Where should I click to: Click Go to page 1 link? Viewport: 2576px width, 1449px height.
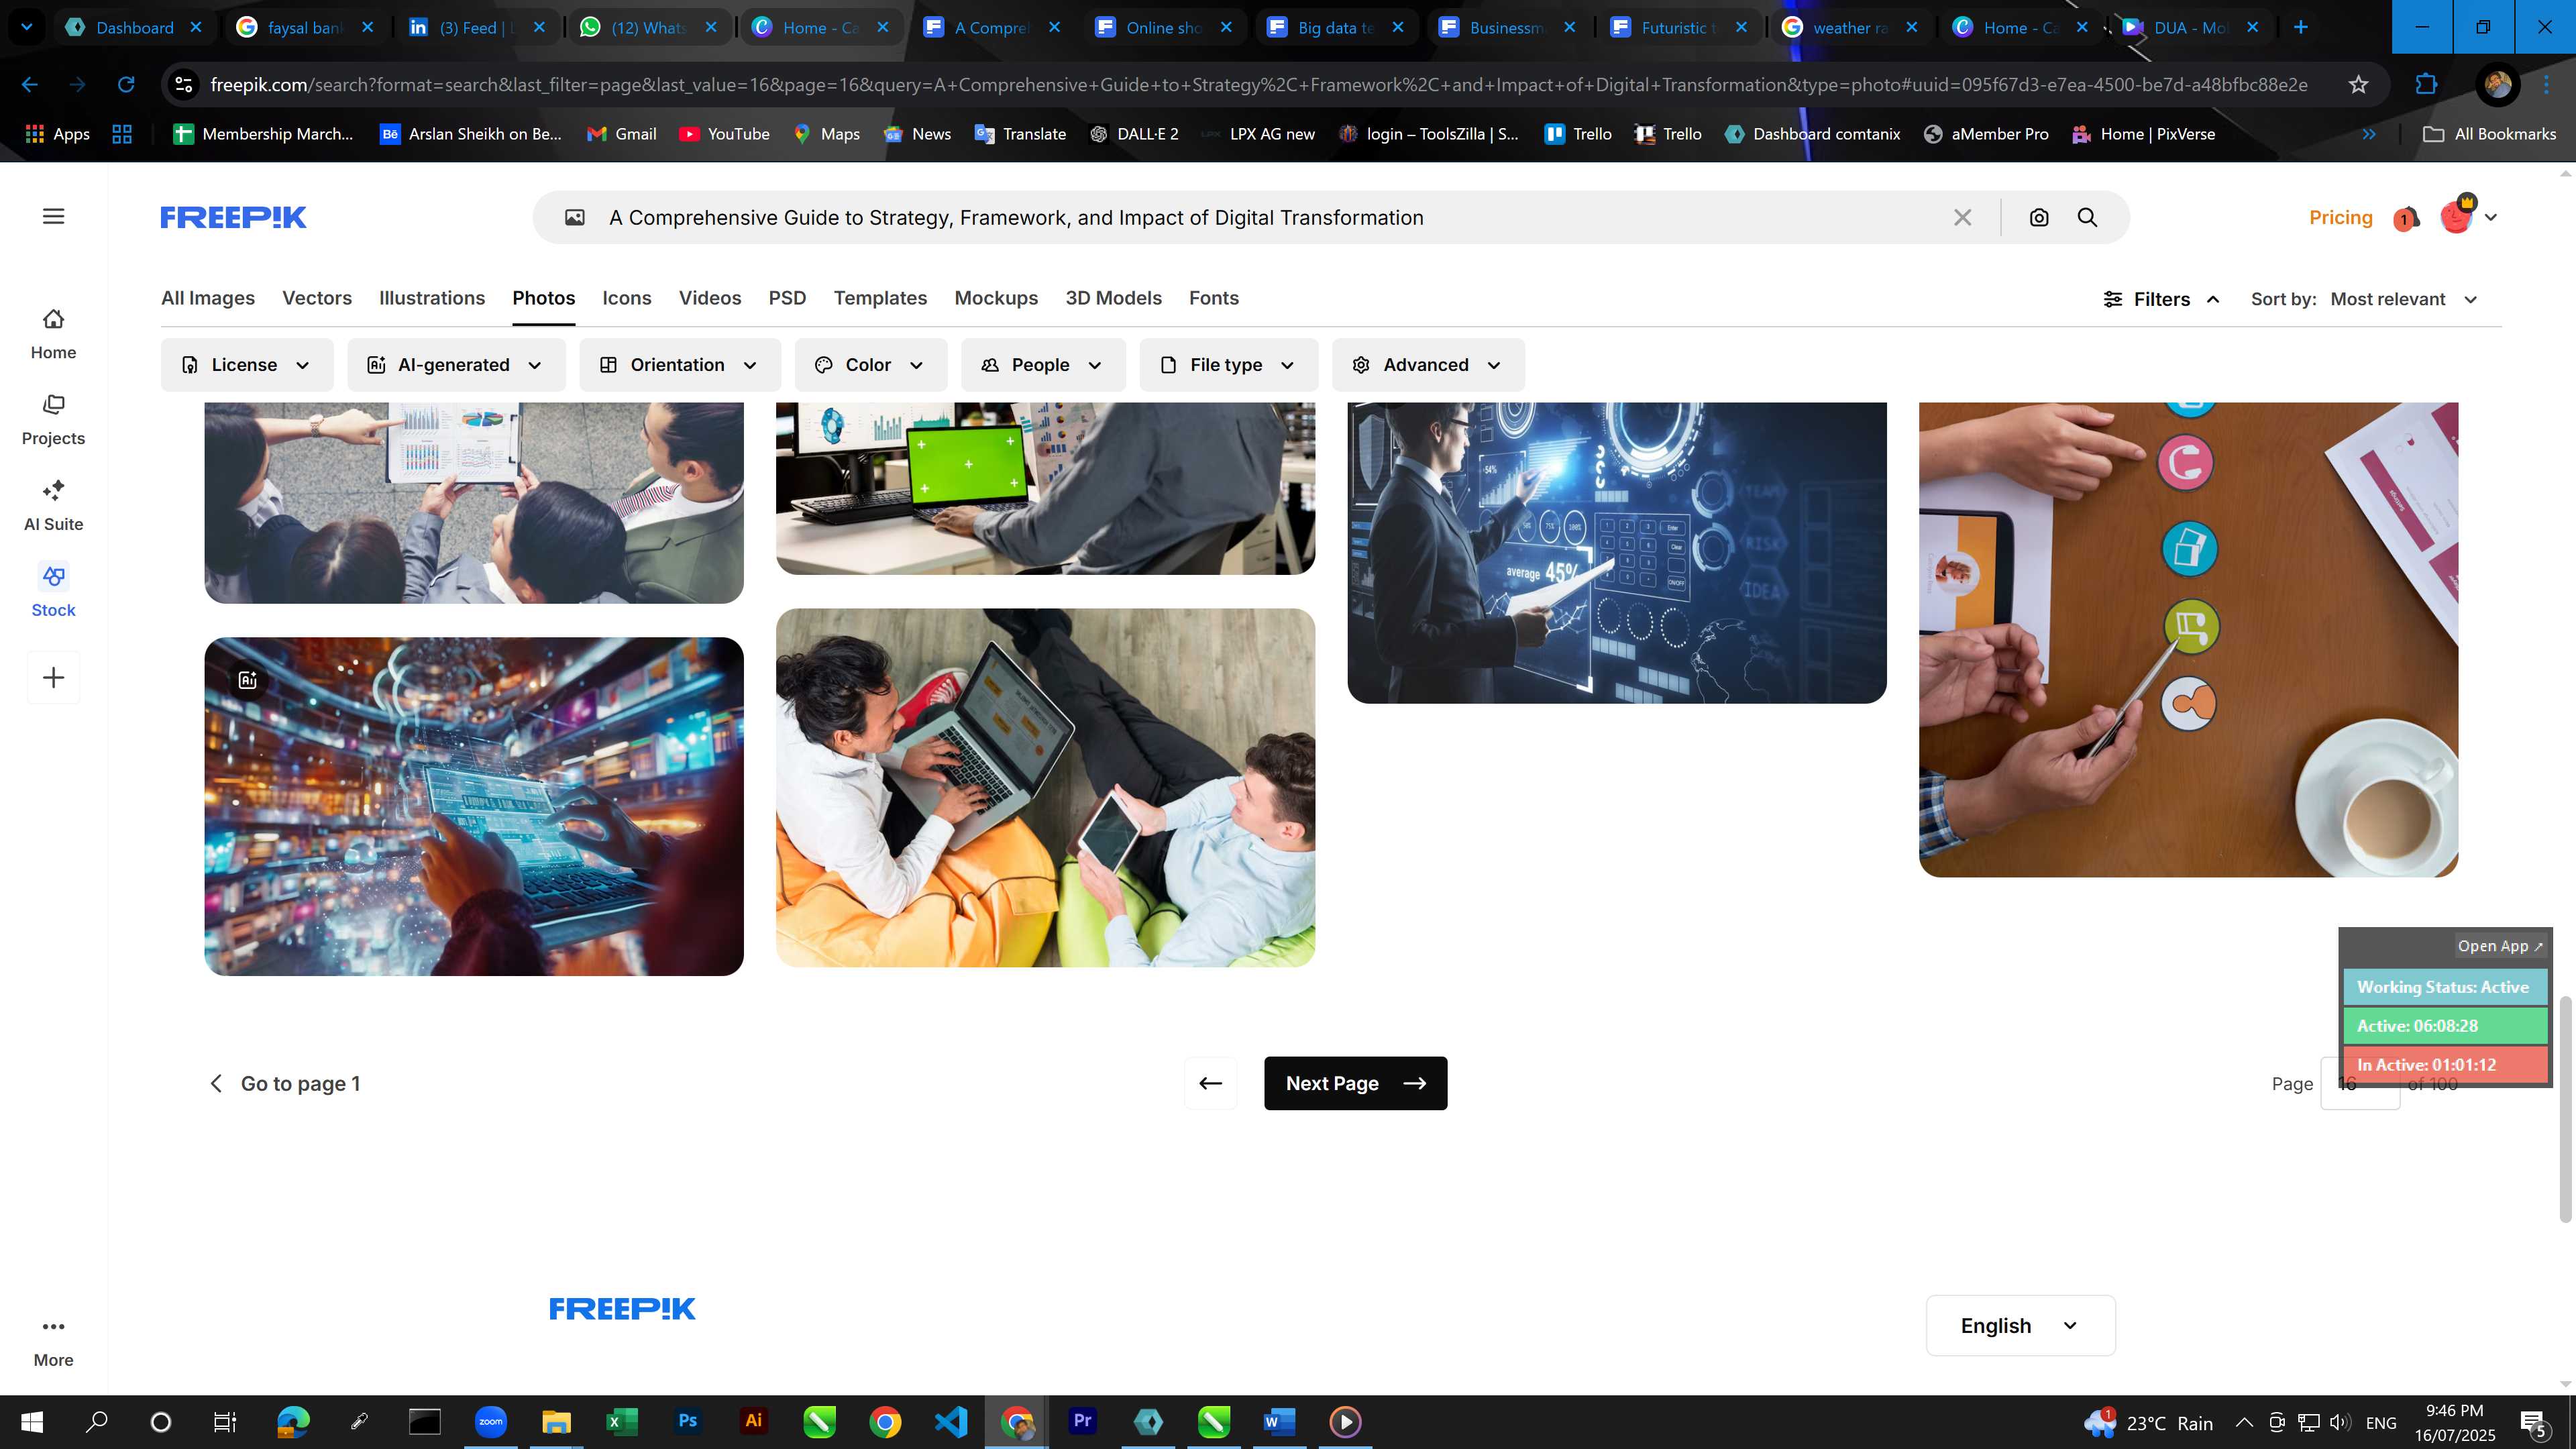(x=285, y=1083)
